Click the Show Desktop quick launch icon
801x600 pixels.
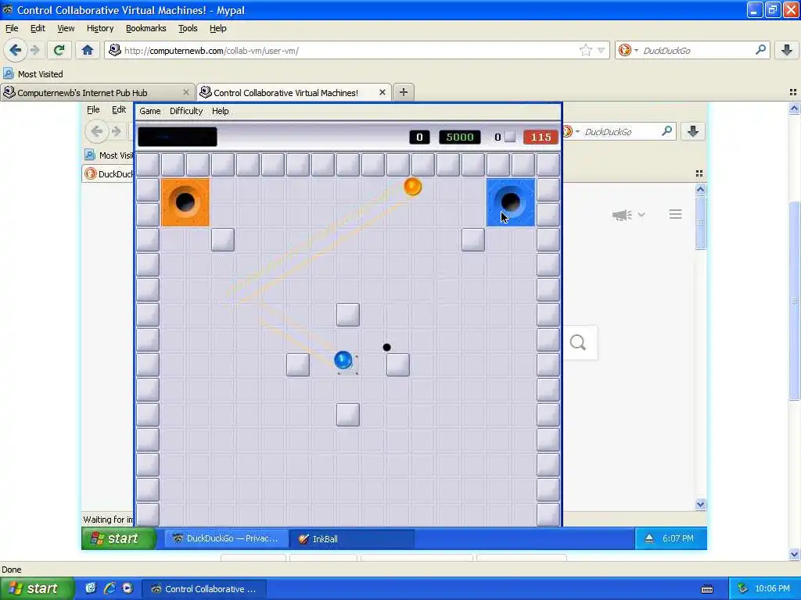pyautogui.click(x=91, y=588)
